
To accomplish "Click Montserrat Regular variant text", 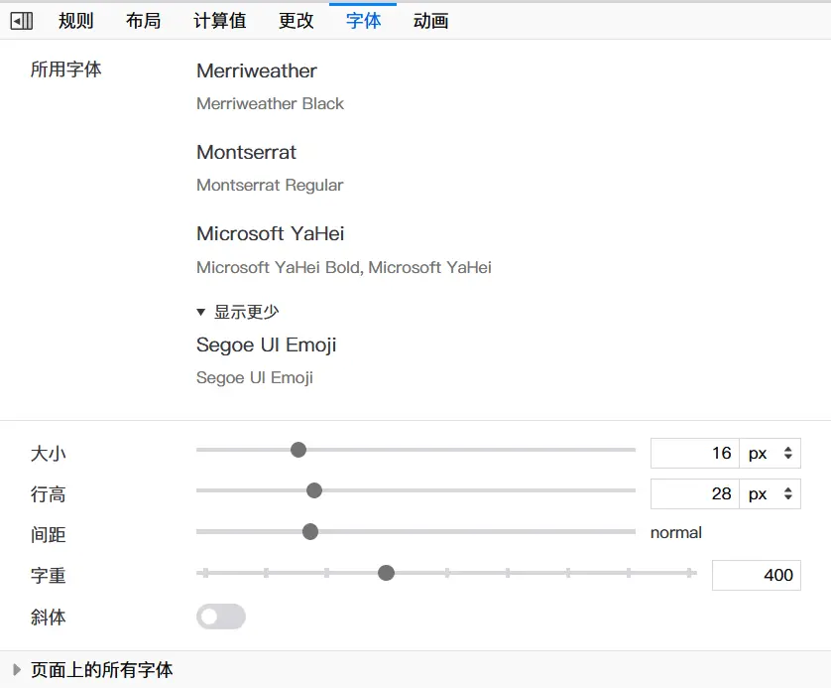I will 270,185.
